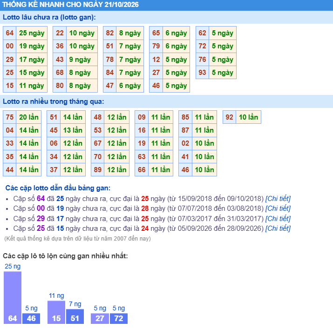Click number 44 with 14 lần

tap(10, 170)
